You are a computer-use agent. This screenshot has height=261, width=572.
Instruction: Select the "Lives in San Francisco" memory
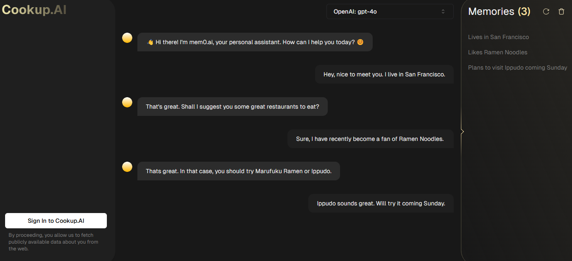point(499,37)
